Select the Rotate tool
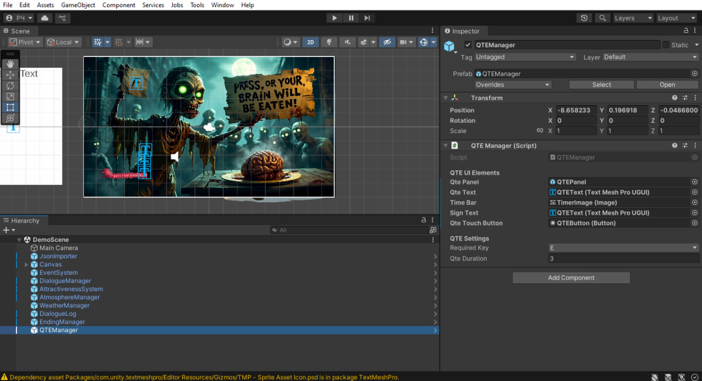 coord(10,86)
